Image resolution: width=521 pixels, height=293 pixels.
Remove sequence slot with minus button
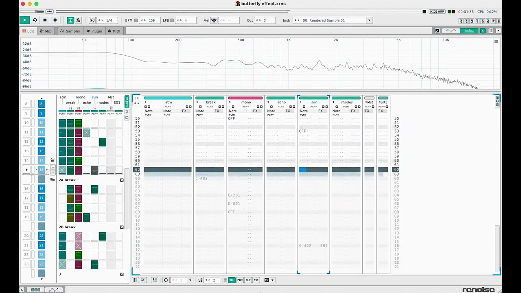coord(53,167)
